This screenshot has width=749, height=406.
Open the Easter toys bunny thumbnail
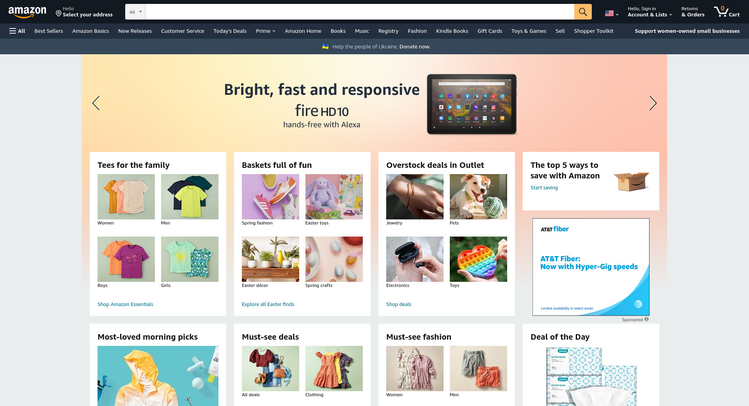[x=334, y=197]
